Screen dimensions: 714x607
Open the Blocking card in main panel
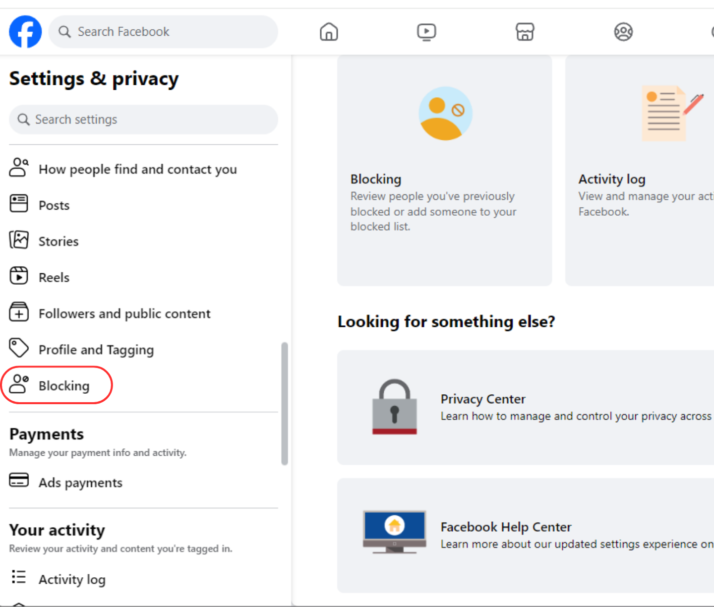tap(444, 170)
